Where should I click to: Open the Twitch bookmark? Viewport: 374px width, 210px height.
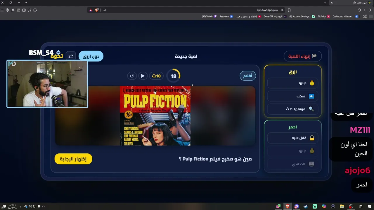pyautogui.click(x=209, y=16)
